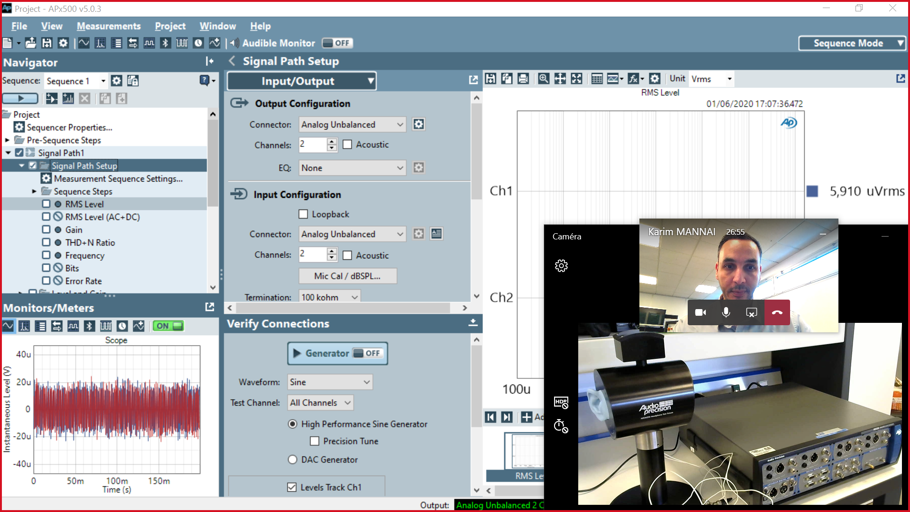The image size is (910, 512).
Task: Select the zoom magnifier graph tool
Action: click(x=544, y=79)
